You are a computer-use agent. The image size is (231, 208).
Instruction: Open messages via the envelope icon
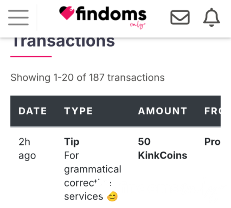coord(180,17)
